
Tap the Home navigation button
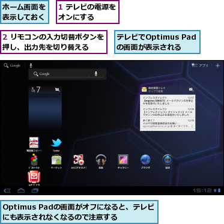tap(21, 191)
